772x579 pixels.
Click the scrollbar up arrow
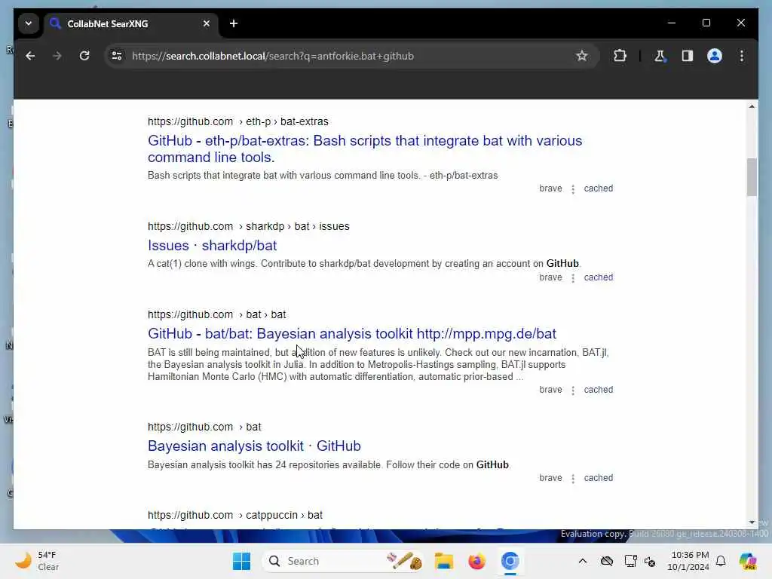pyautogui.click(x=752, y=106)
